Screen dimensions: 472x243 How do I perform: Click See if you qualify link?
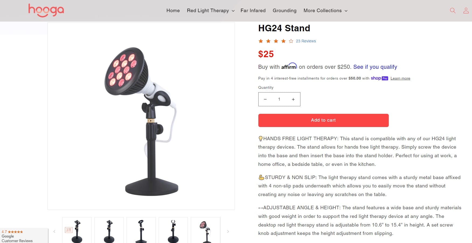click(x=375, y=67)
